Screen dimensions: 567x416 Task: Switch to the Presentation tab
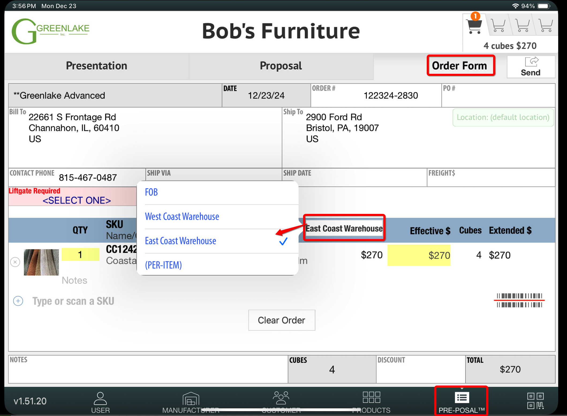[96, 66]
